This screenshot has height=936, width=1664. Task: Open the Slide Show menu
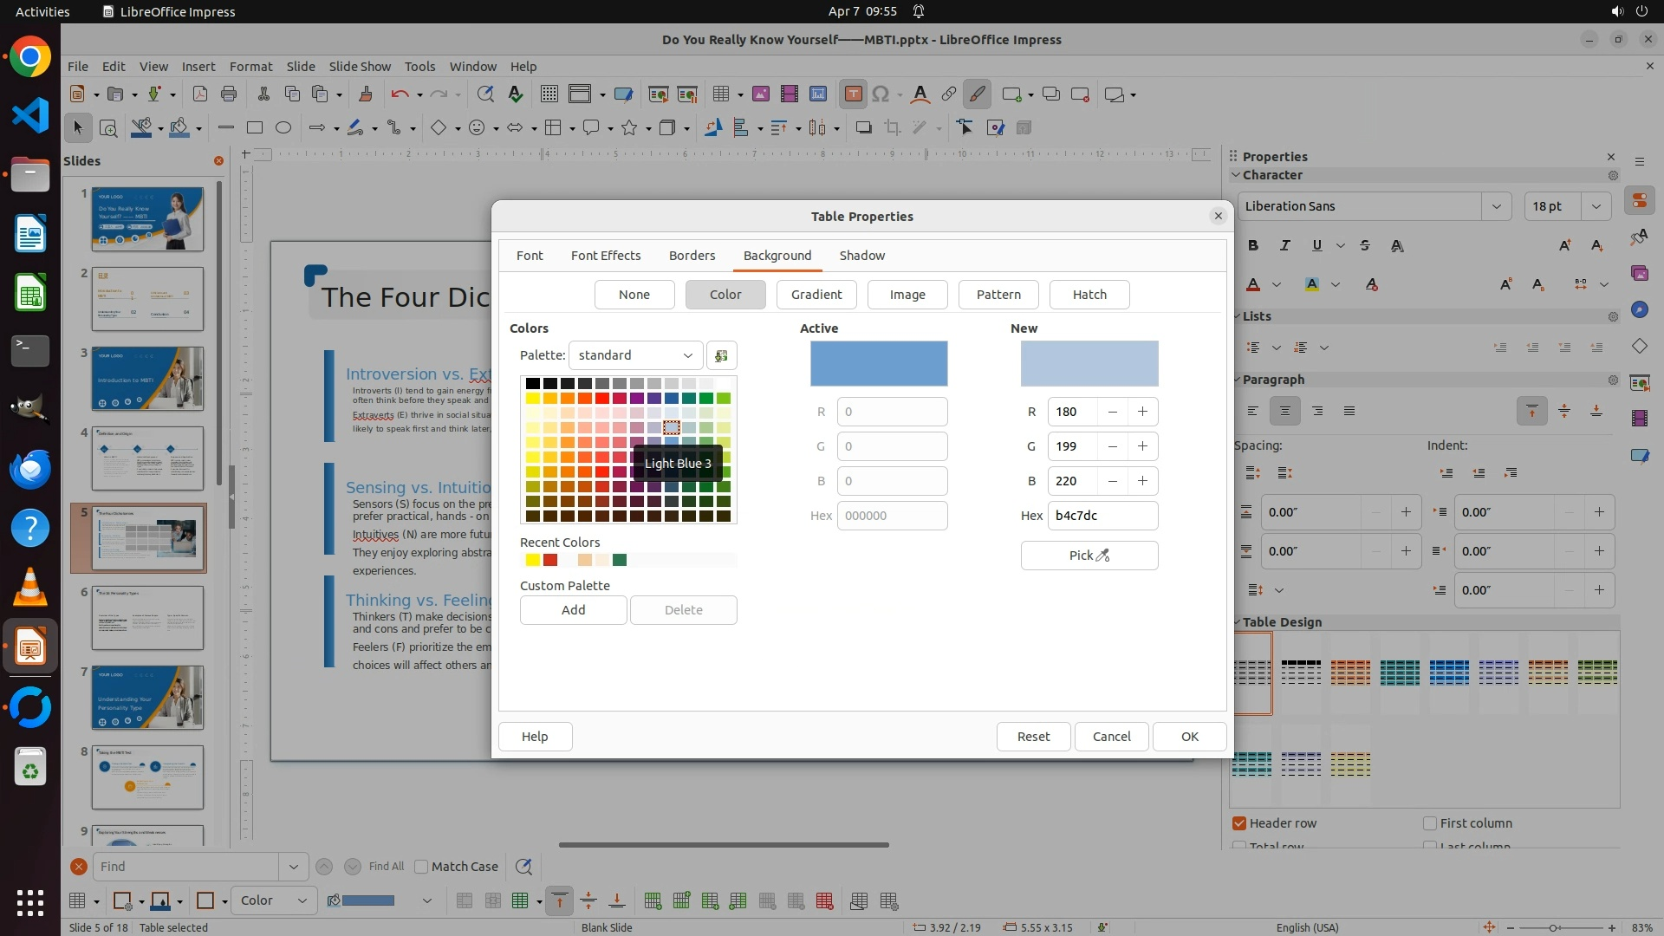[x=360, y=67]
